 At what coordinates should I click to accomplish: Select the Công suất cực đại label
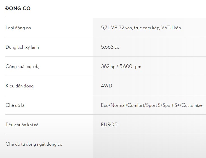click(23, 67)
